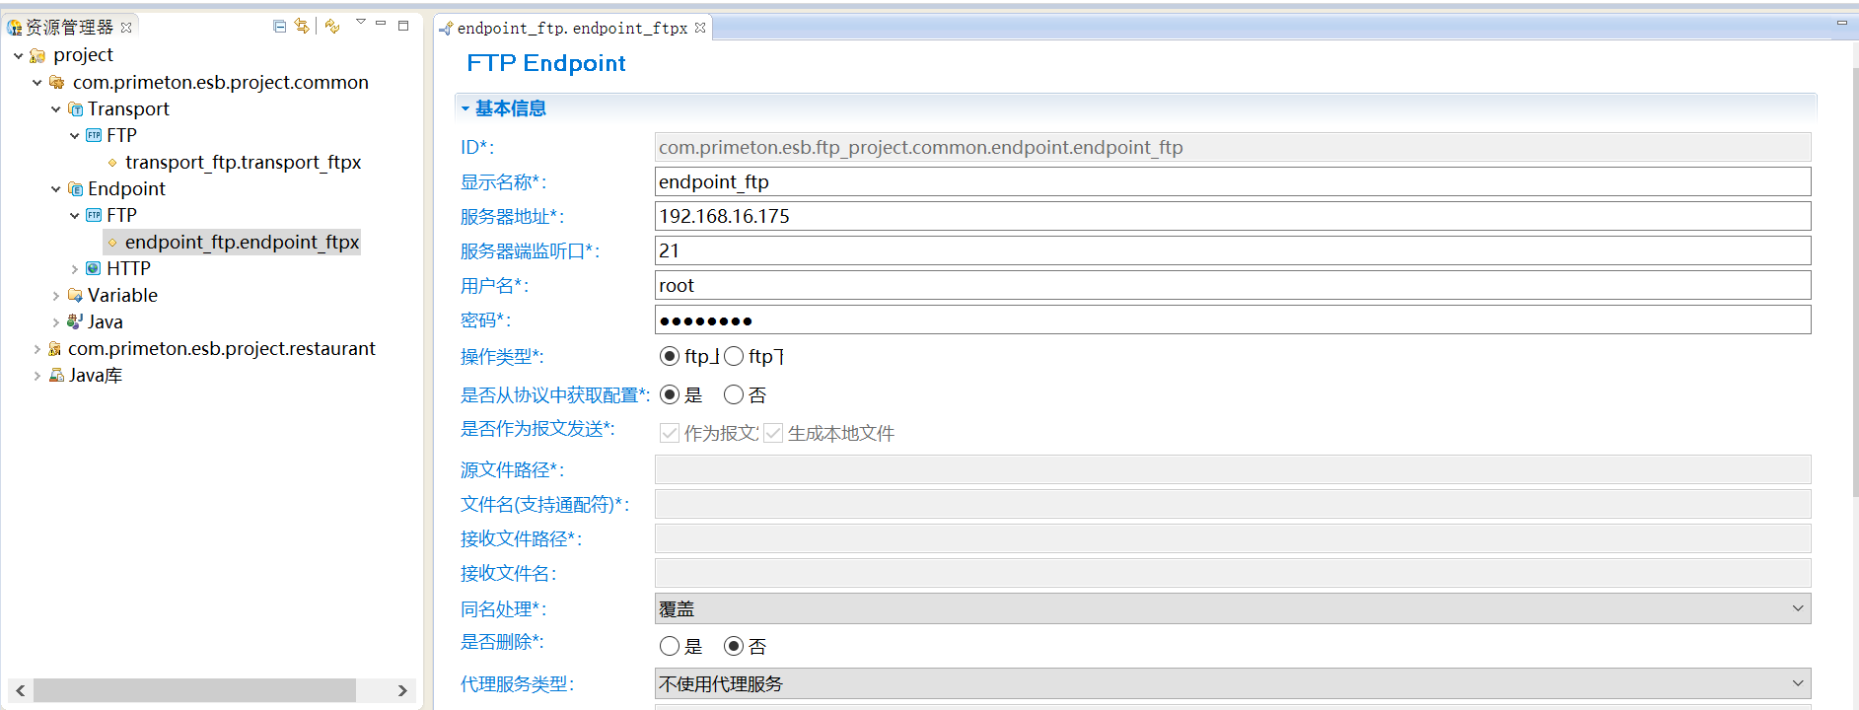Select 是 for 是否删除
1859x710 pixels.
pos(670,646)
